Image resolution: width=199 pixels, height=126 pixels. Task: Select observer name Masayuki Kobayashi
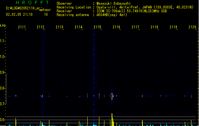114,3
